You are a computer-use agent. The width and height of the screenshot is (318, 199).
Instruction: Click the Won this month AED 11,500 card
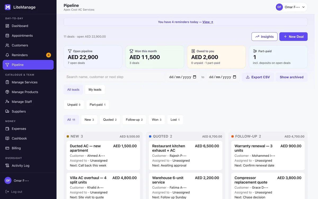pyautogui.click(x=155, y=57)
